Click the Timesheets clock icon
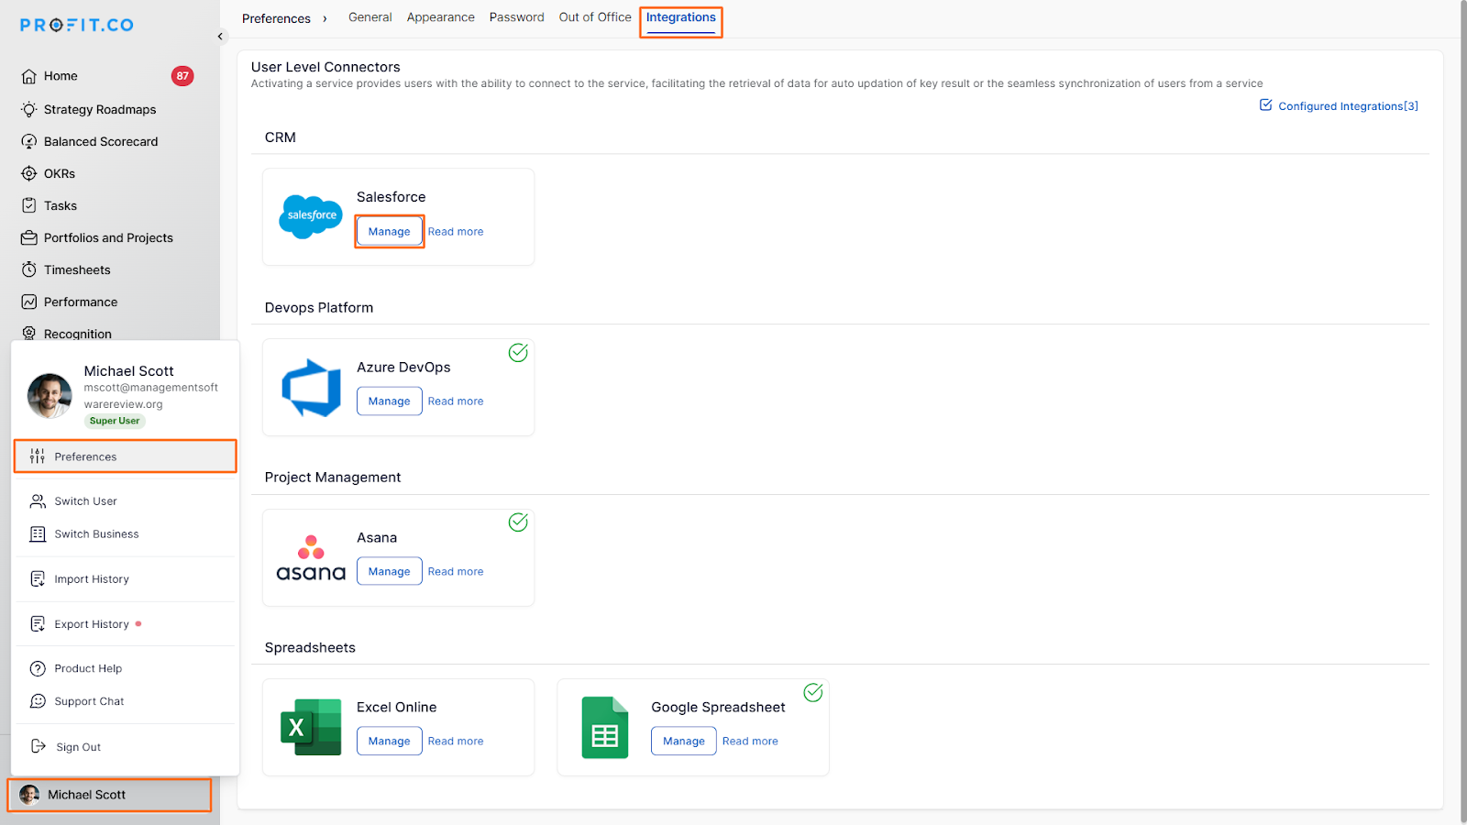The height and width of the screenshot is (825, 1467). 29,269
